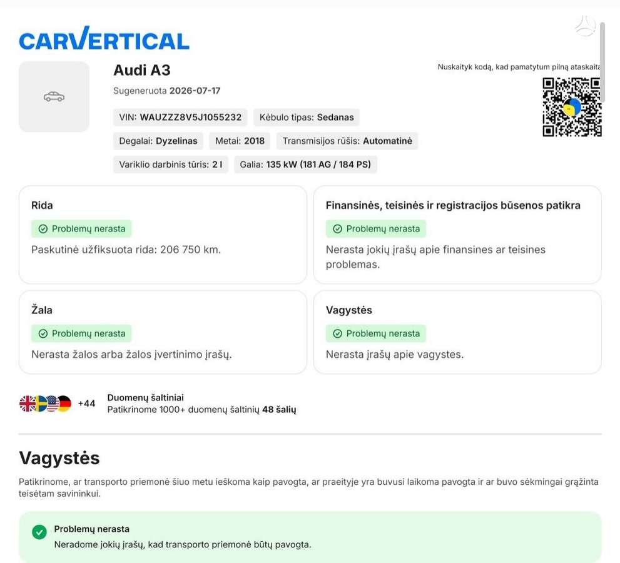
Task: Click Problemų nerasta badge in Žala card
Action: pos(81,333)
